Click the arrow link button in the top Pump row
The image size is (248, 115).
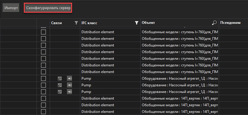pyautogui.click(x=69, y=78)
